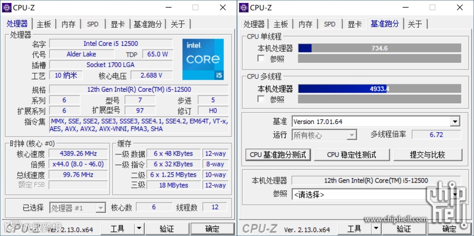The image size is (474, 236).
Task: Click the CPU-Z app icon in right window title bar
Action: pyautogui.click(x=244, y=8)
